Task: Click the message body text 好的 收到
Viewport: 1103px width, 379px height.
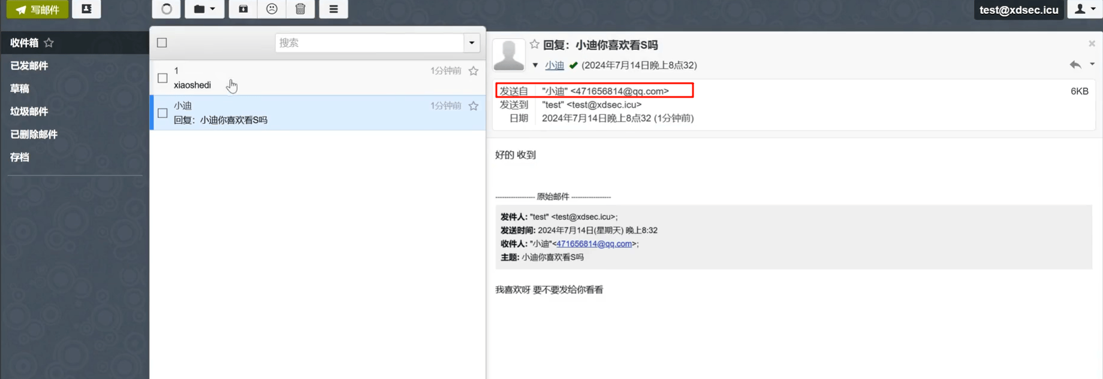Action: pos(516,155)
